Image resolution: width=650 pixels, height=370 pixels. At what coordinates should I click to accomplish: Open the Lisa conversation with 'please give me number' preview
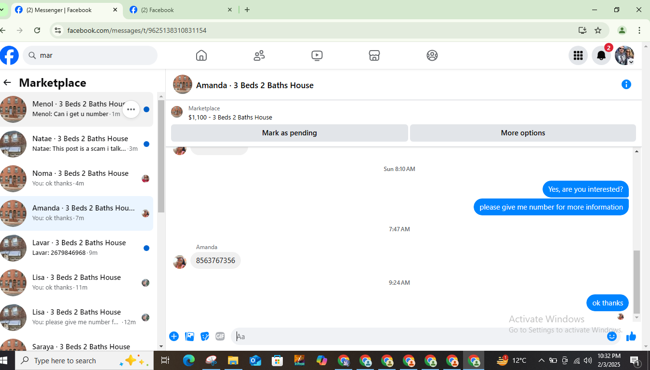[77, 317]
